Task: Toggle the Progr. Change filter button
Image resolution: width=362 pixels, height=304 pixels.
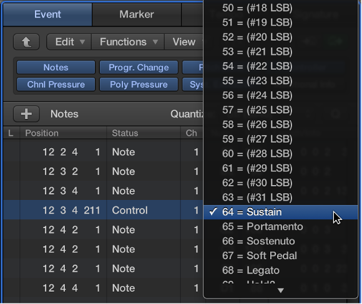Action: 139,67
